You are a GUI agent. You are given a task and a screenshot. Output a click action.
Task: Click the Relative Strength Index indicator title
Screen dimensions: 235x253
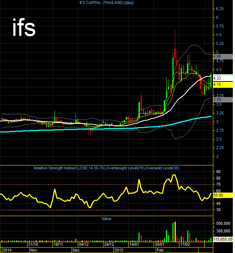106,168
